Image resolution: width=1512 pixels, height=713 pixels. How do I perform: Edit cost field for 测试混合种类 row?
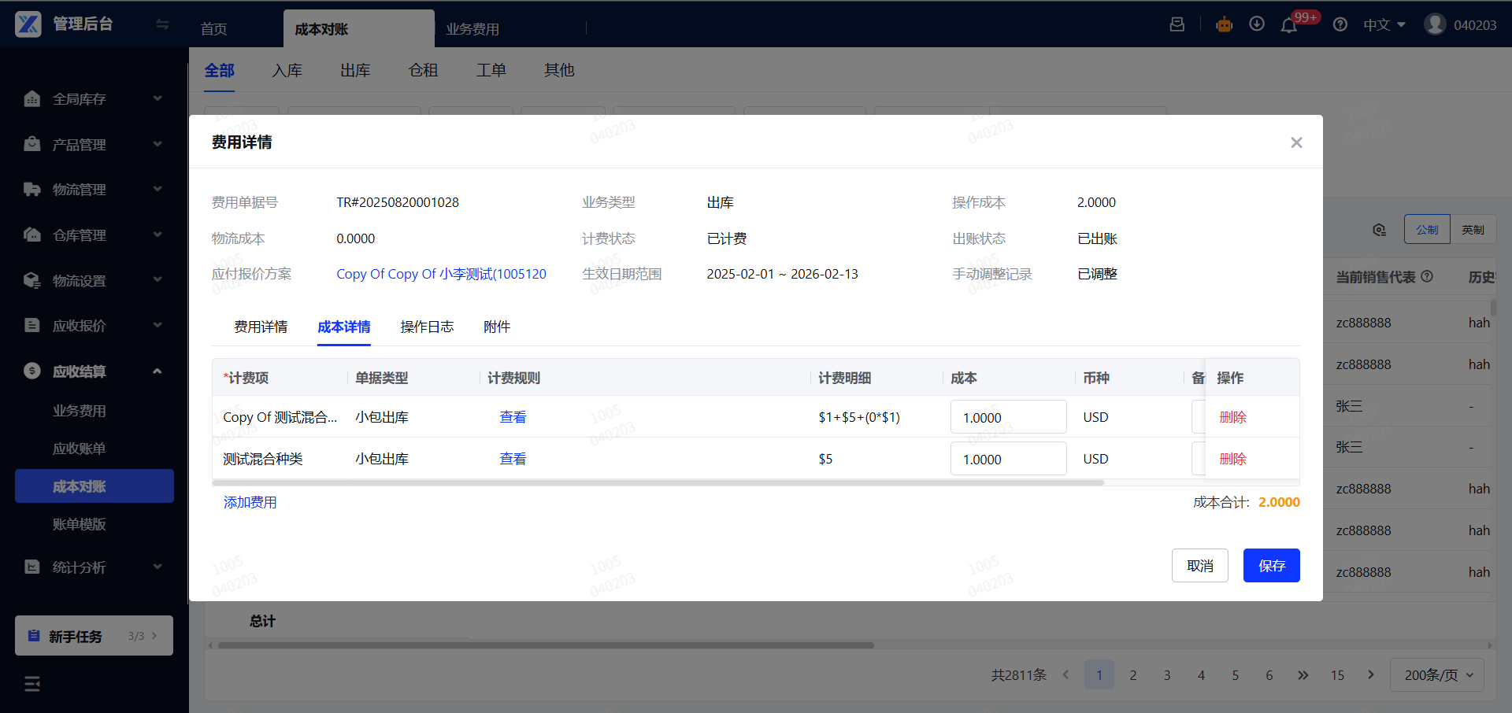(x=1009, y=459)
